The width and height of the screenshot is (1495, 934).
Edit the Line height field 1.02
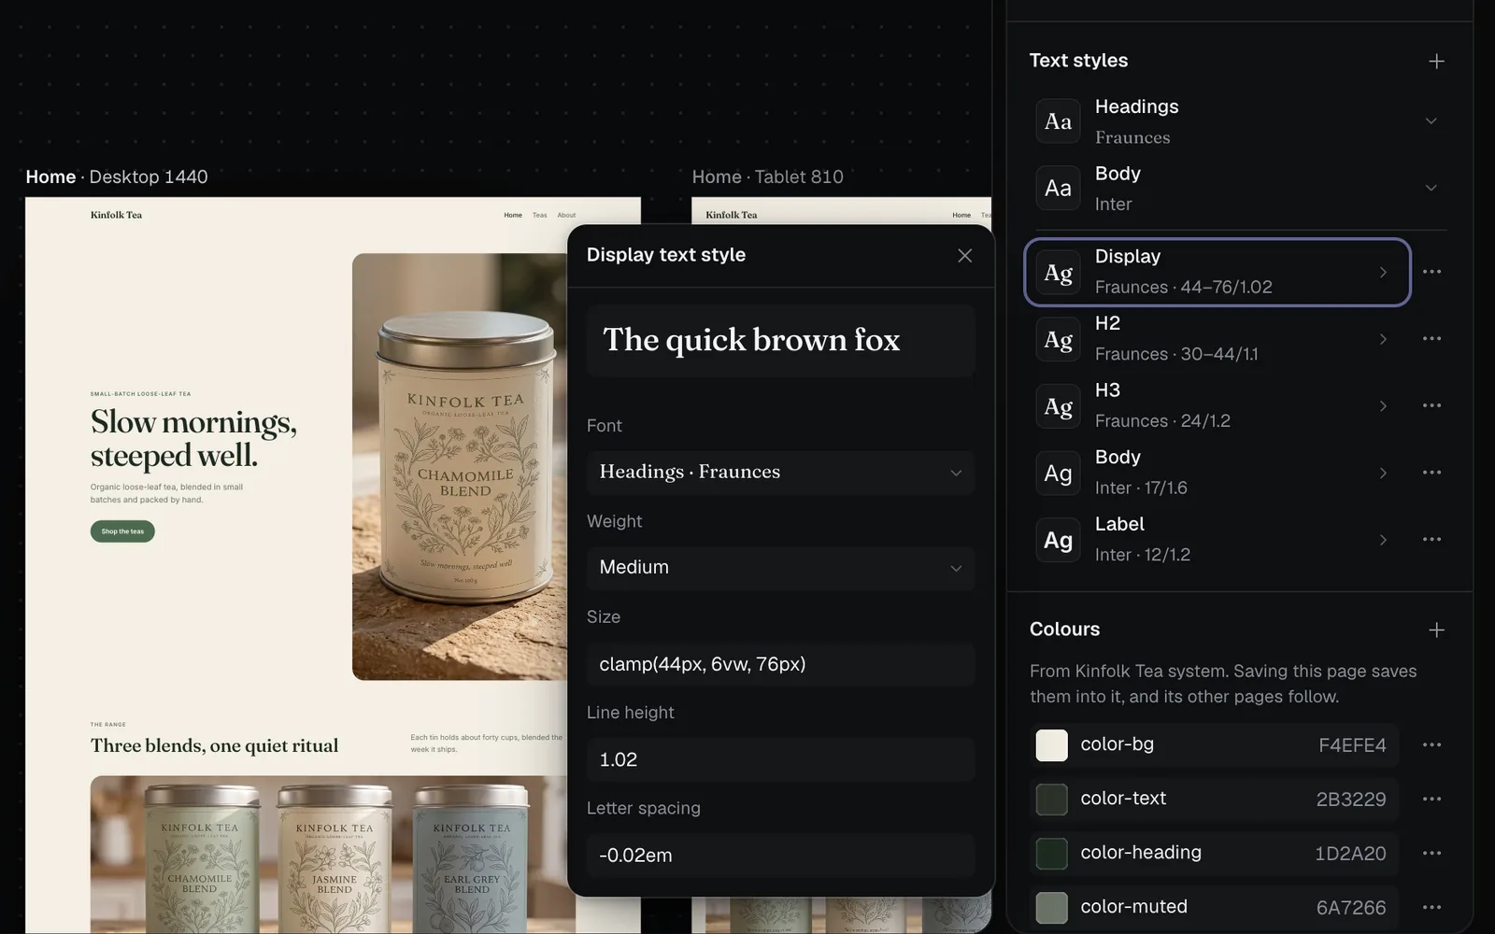780,759
